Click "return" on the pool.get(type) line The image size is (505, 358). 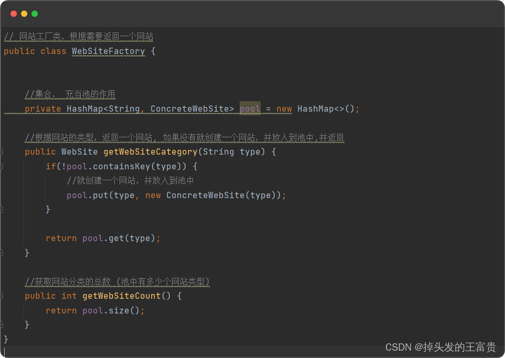point(61,238)
